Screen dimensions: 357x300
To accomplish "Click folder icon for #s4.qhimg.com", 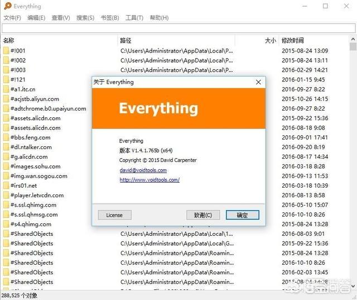I will coord(6,224).
